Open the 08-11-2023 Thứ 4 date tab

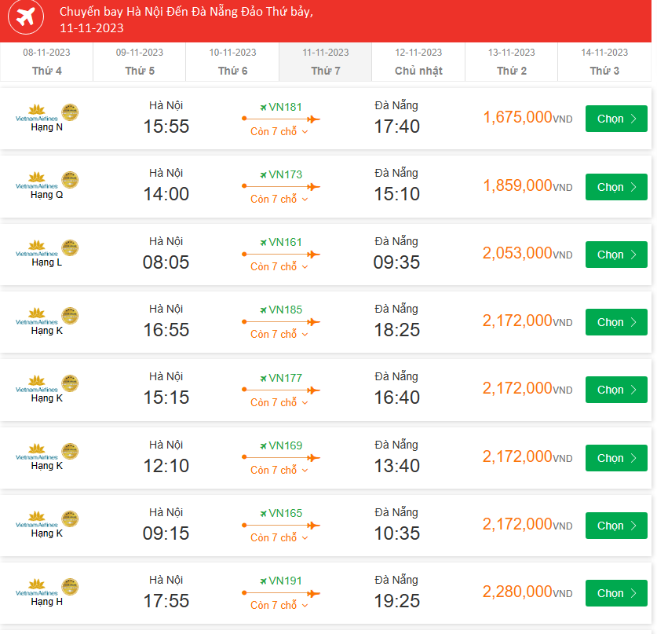[x=47, y=61]
